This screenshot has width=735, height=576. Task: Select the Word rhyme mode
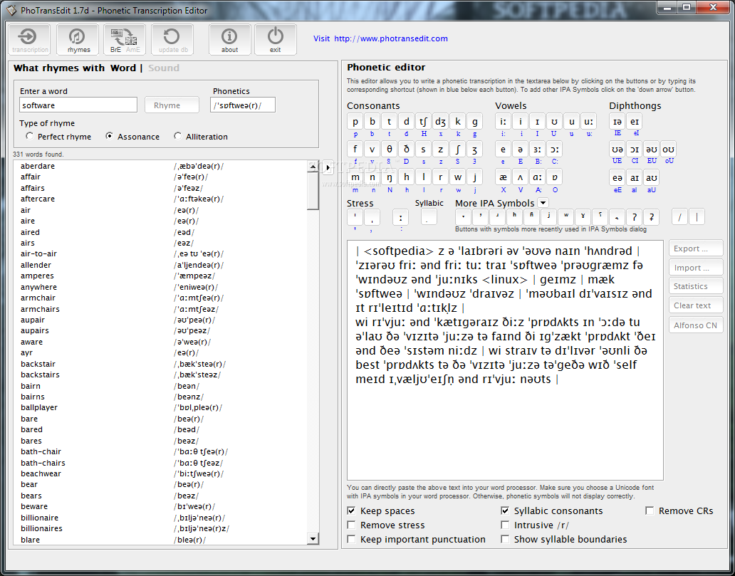[123, 68]
